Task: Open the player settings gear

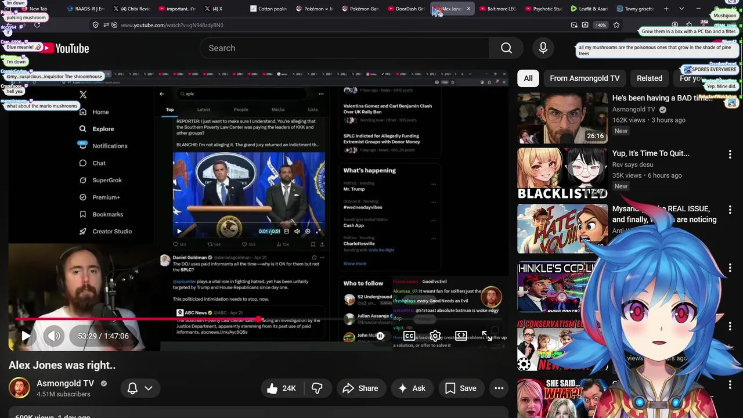Action: click(x=435, y=336)
